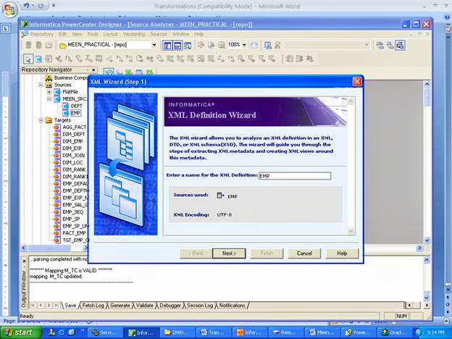Click the XML Definition name field
This screenshot has height=339, width=452.
coord(295,175)
